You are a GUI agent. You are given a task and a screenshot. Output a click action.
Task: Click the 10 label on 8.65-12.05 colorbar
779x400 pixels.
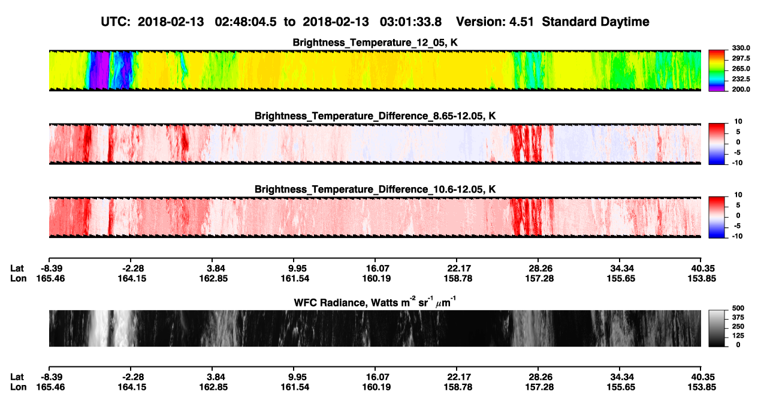[738, 121]
